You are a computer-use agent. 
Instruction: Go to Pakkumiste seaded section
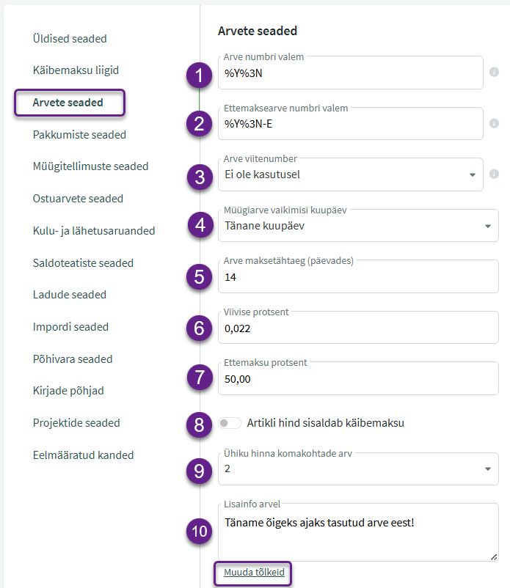click(x=79, y=135)
